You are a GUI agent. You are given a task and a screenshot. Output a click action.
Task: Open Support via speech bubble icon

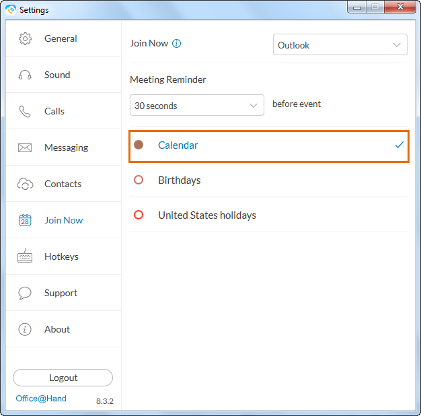click(x=25, y=293)
